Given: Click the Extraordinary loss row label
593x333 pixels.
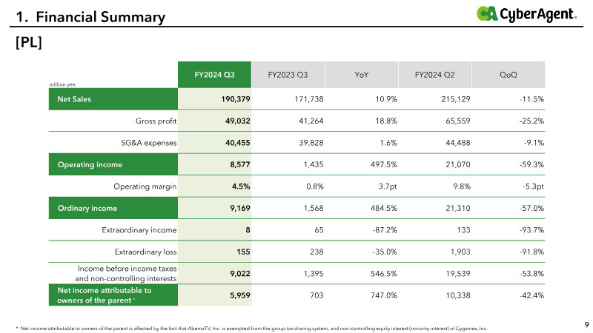Looking at the screenshot, I should click(x=145, y=252).
